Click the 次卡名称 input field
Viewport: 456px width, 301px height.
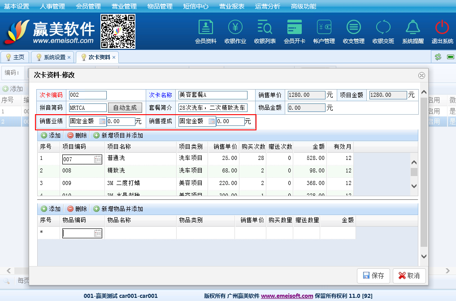[x=213, y=95]
